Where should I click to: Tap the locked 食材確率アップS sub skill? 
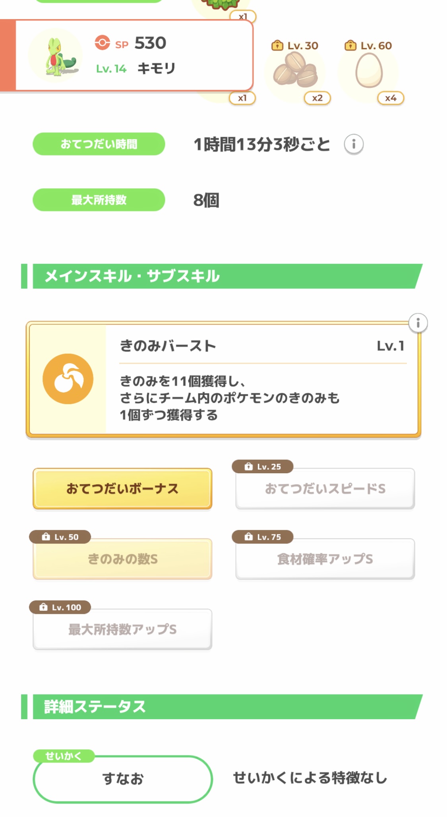click(x=325, y=559)
